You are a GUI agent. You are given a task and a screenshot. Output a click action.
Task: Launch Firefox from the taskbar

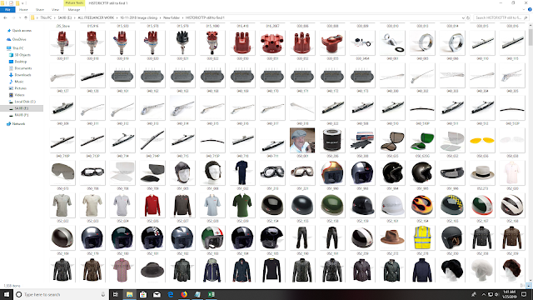pos(184,294)
